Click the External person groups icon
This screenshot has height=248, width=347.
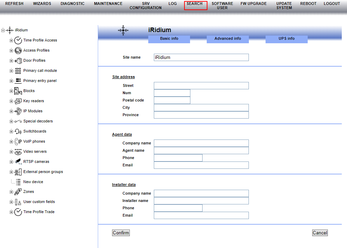18,172
